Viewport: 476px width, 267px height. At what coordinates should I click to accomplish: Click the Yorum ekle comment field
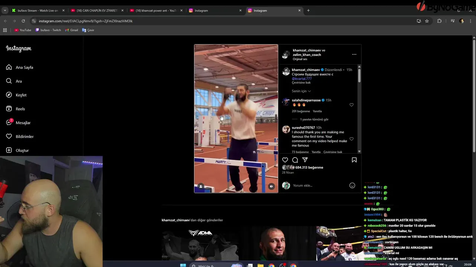(x=320, y=185)
